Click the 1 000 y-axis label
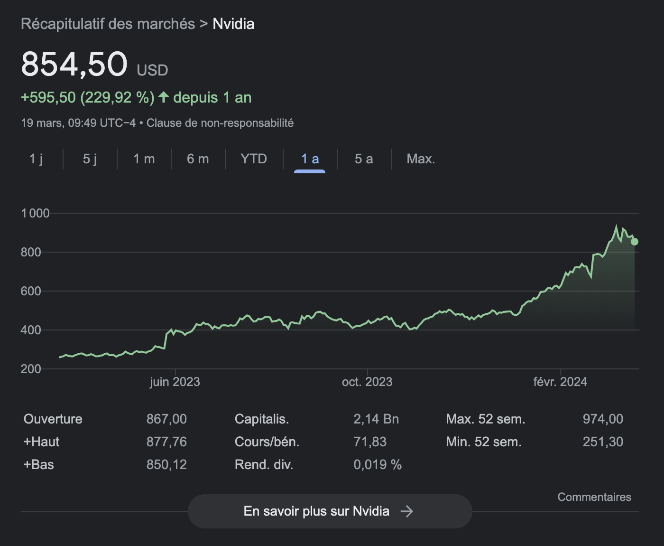This screenshot has height=546, width=664. pos(35,213)
